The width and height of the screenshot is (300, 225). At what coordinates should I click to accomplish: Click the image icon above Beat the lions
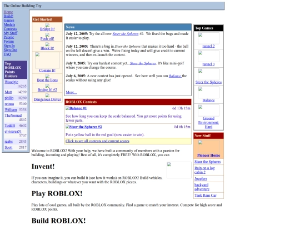[x=47, y=76]
